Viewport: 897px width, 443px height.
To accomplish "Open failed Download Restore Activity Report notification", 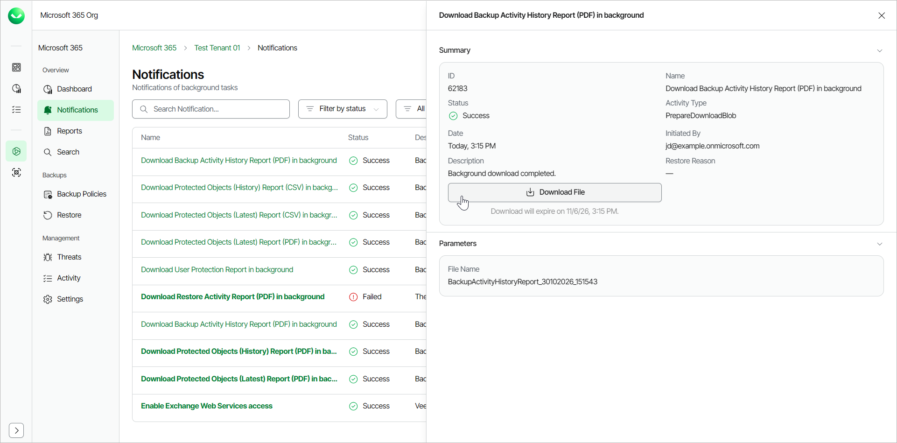I will pos(232,296).
